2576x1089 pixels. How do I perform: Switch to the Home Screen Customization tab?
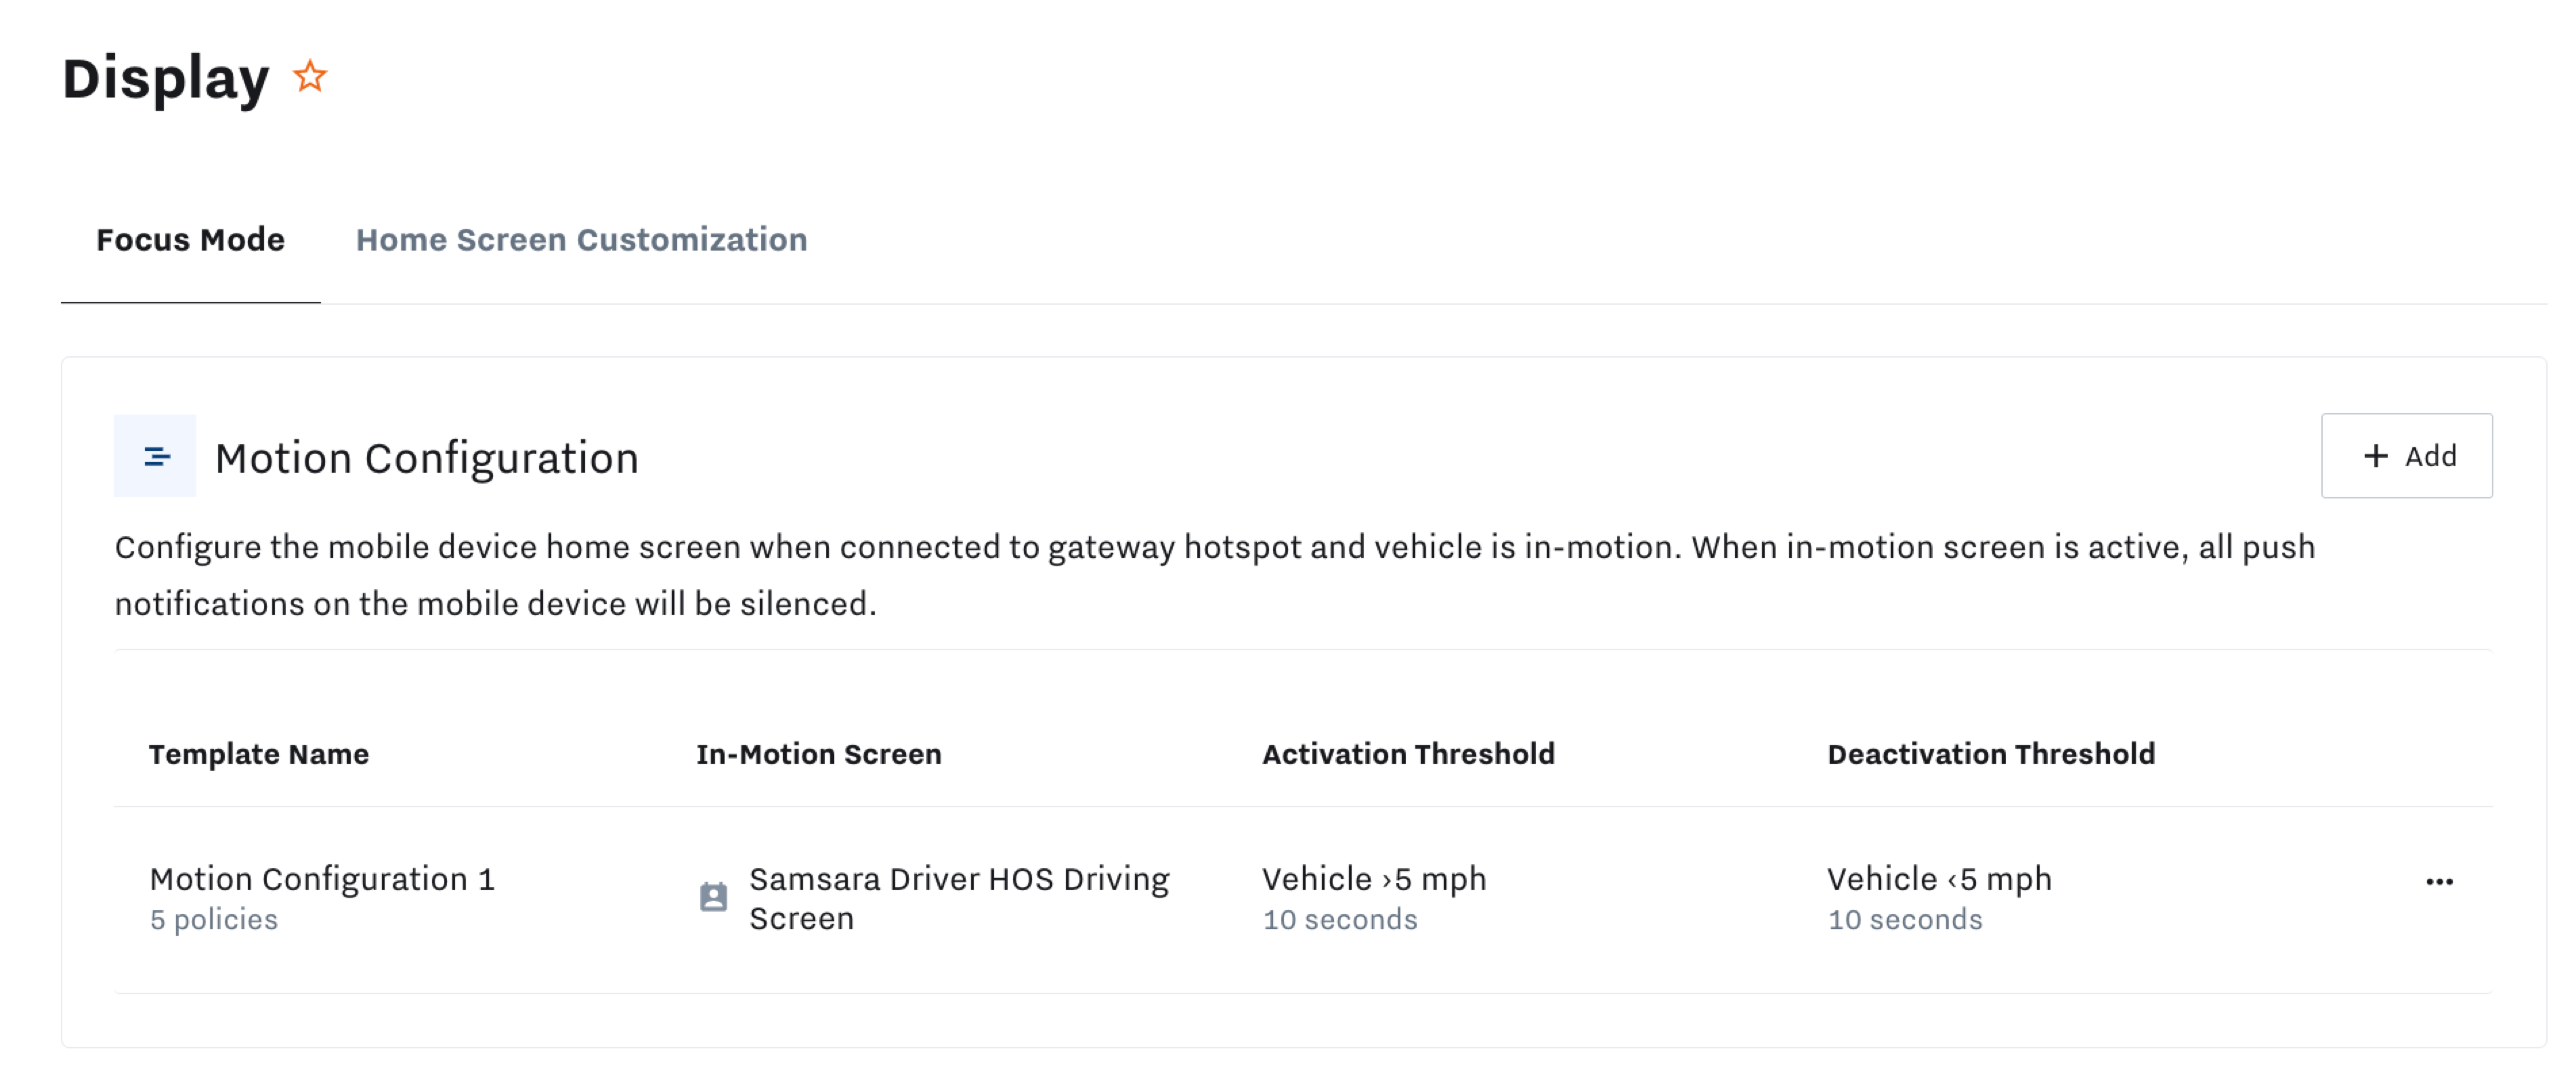(x=582, y=239)
